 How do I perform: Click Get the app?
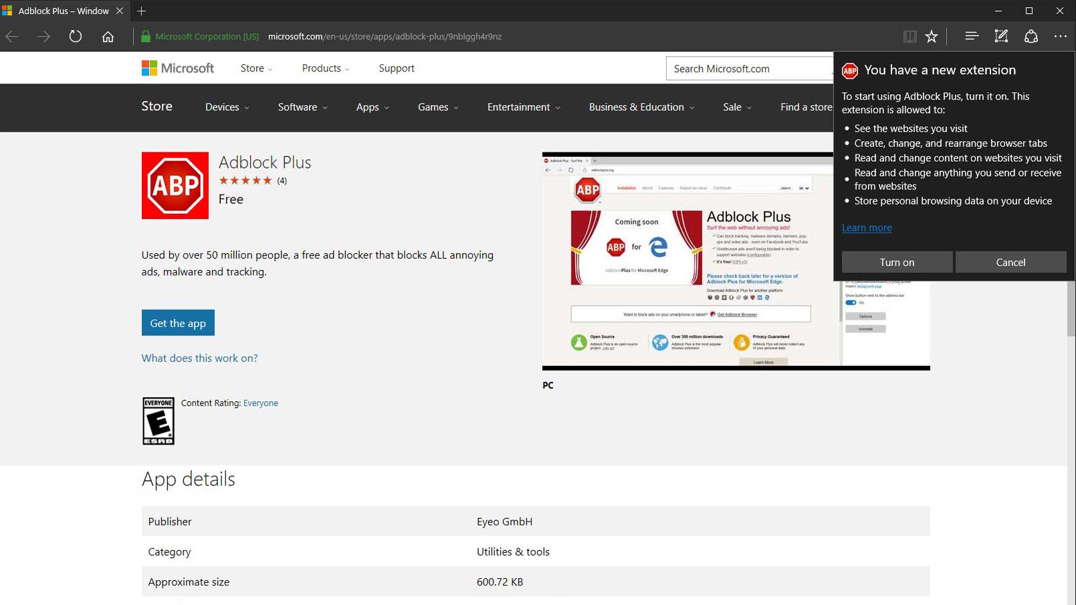coord(178,323)
